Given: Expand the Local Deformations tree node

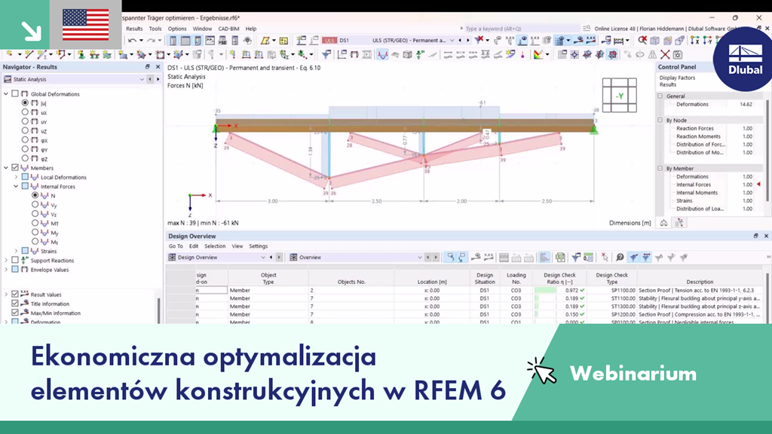Looking at the screenshot, I should pos(16,177).
